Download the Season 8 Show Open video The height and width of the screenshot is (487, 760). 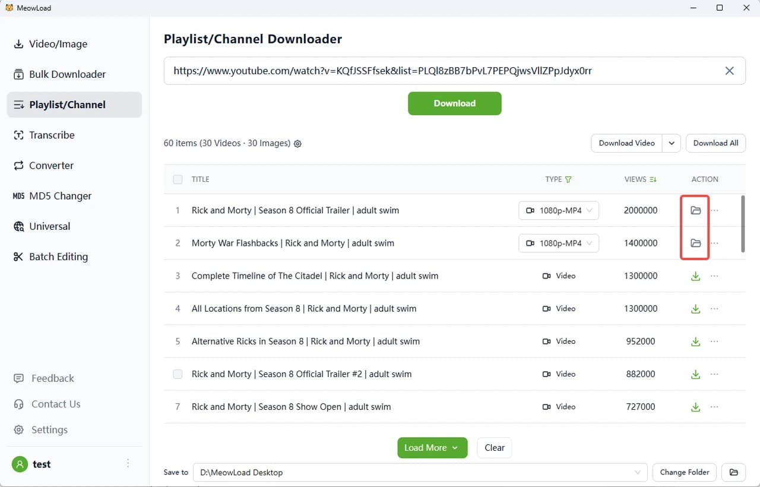(695, 407)
